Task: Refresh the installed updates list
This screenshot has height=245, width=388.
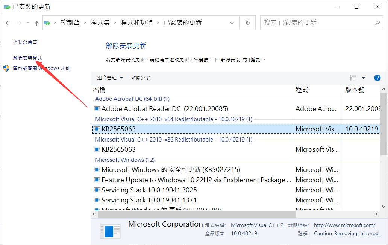Action: pyautogui.click(x=247, y=23)
